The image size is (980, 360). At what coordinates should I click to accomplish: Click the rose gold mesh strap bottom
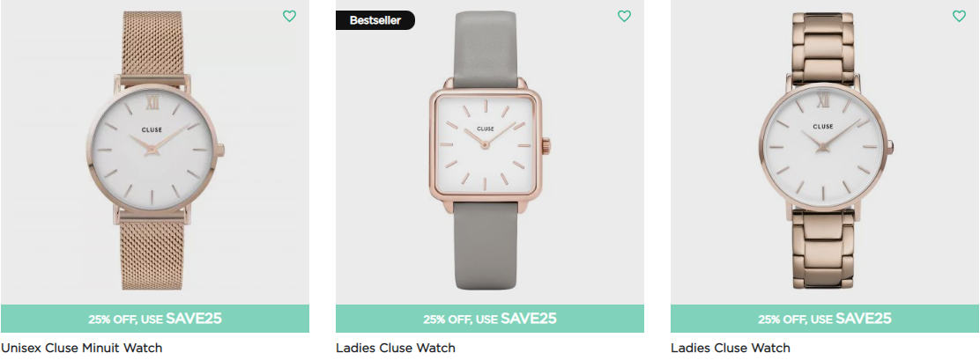point(152,254)
